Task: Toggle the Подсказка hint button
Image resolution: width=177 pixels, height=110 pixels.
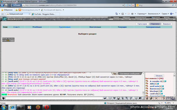Action: pos(155,24)
